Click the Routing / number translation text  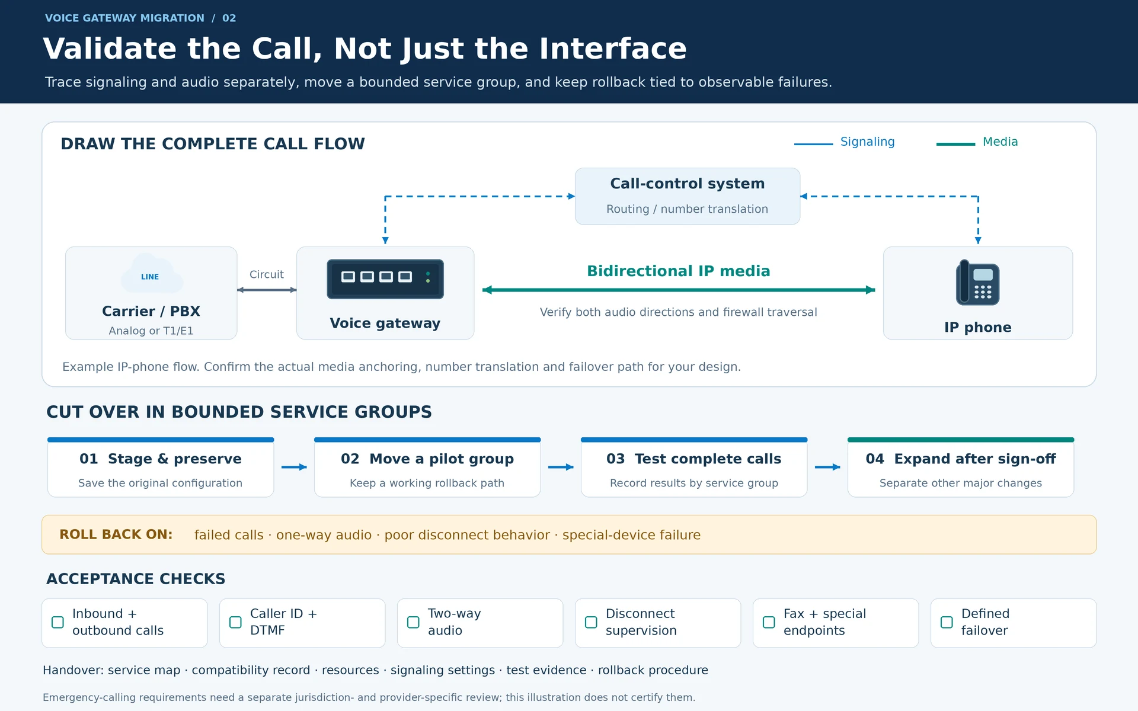[688, 209]
